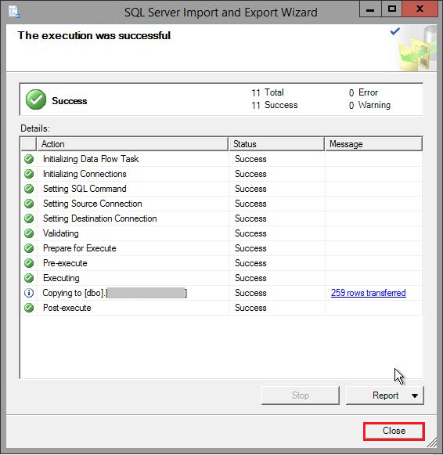Click green check icon beside Validating
The image size is (443, 455).
(x=29, y=233)
